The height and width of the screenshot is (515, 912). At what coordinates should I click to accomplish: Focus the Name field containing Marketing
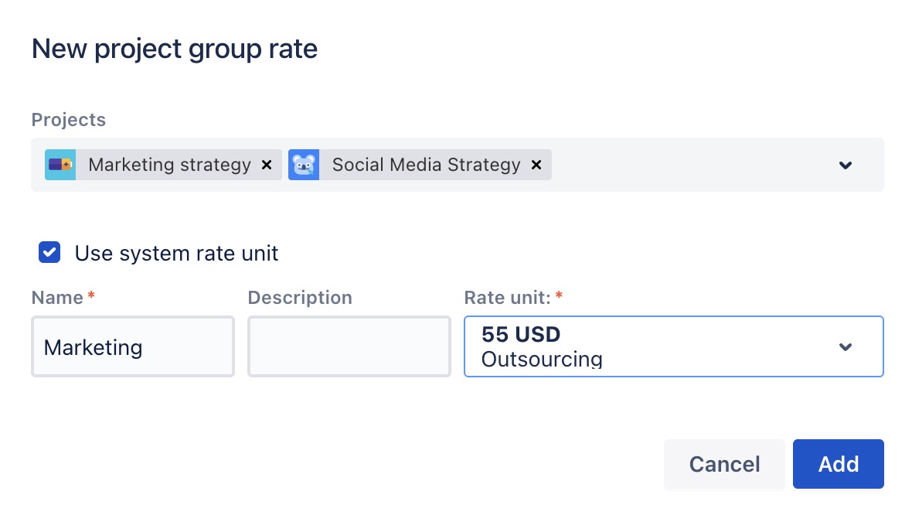click(132, 347)
